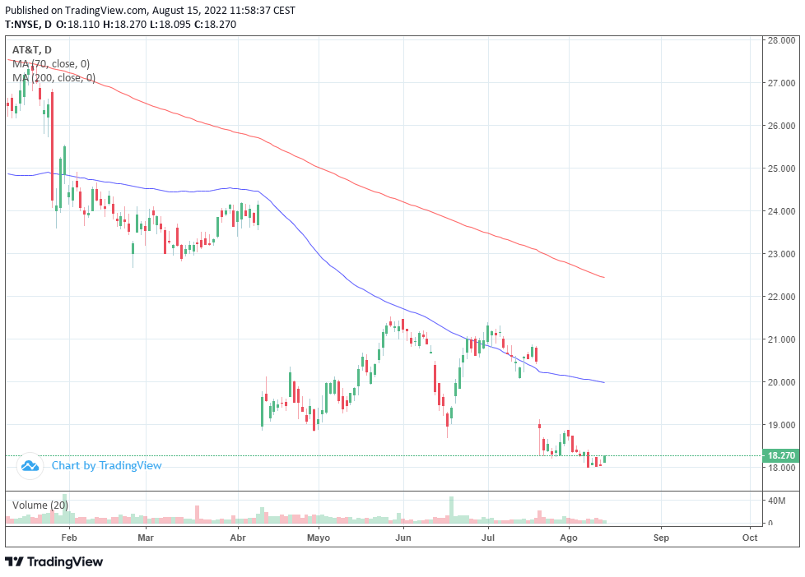Click the MA (200, close, 0) indicator label
The image size is (805, 577).
coord(54,77)
